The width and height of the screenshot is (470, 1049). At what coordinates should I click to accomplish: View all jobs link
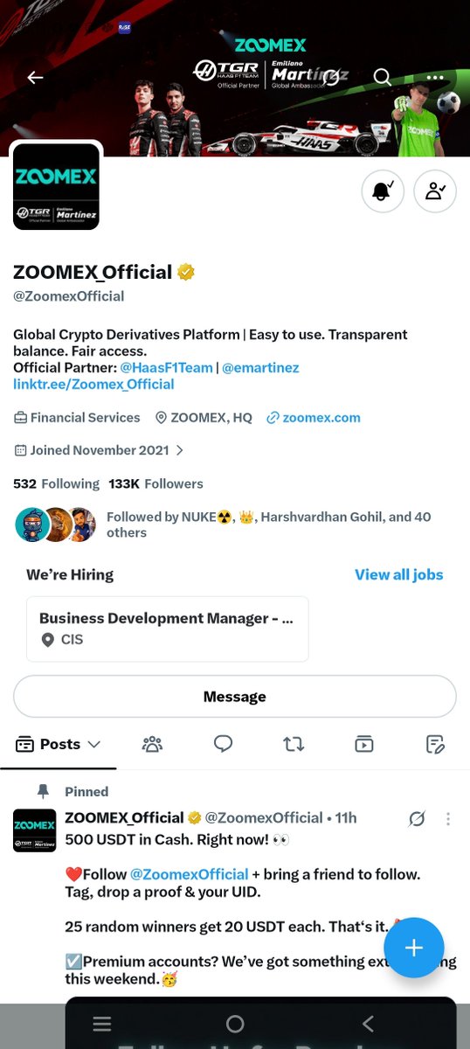398,574
